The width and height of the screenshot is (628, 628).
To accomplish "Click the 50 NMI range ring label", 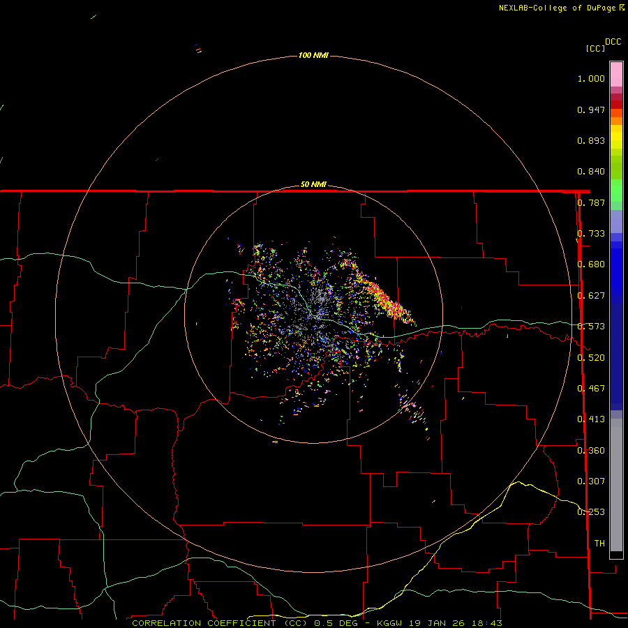I will [x=313, y=185].
